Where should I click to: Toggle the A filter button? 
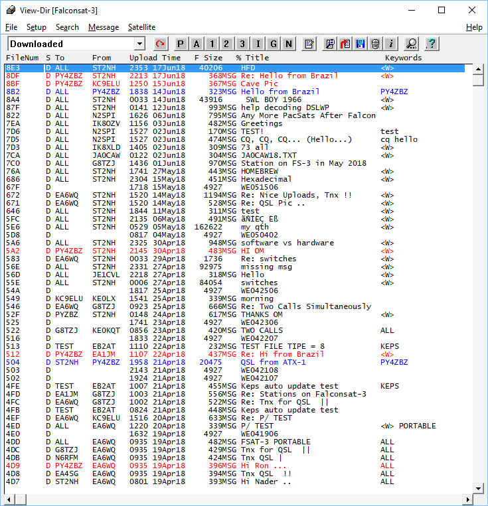pyautogui.click(x=197, y=44)
